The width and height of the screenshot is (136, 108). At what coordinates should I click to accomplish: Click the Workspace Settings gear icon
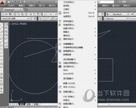coord(31,19)
